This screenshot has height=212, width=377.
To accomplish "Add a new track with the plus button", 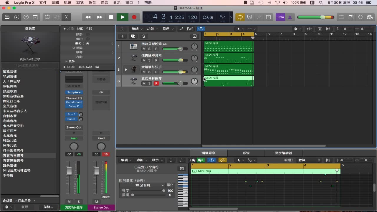I will click(122, 36).
